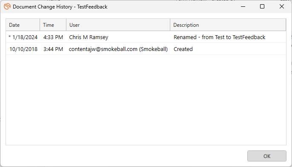The width and height of the screenshot is (292, 167).
Task: Click the asterisk marker beside 1/18/2024
Action: coord(10,37)
